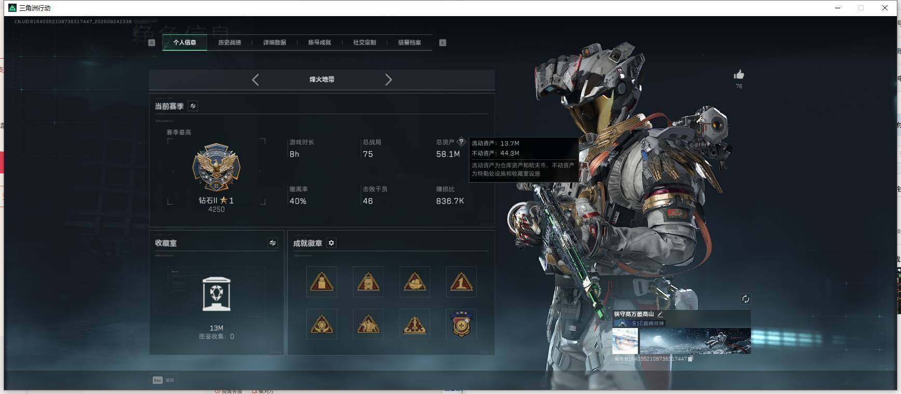Image resolution: width=901 pixels, height=394 pixels.
Task: Open the 成就徽章 gear settings
Action: (x=331, y=243)
